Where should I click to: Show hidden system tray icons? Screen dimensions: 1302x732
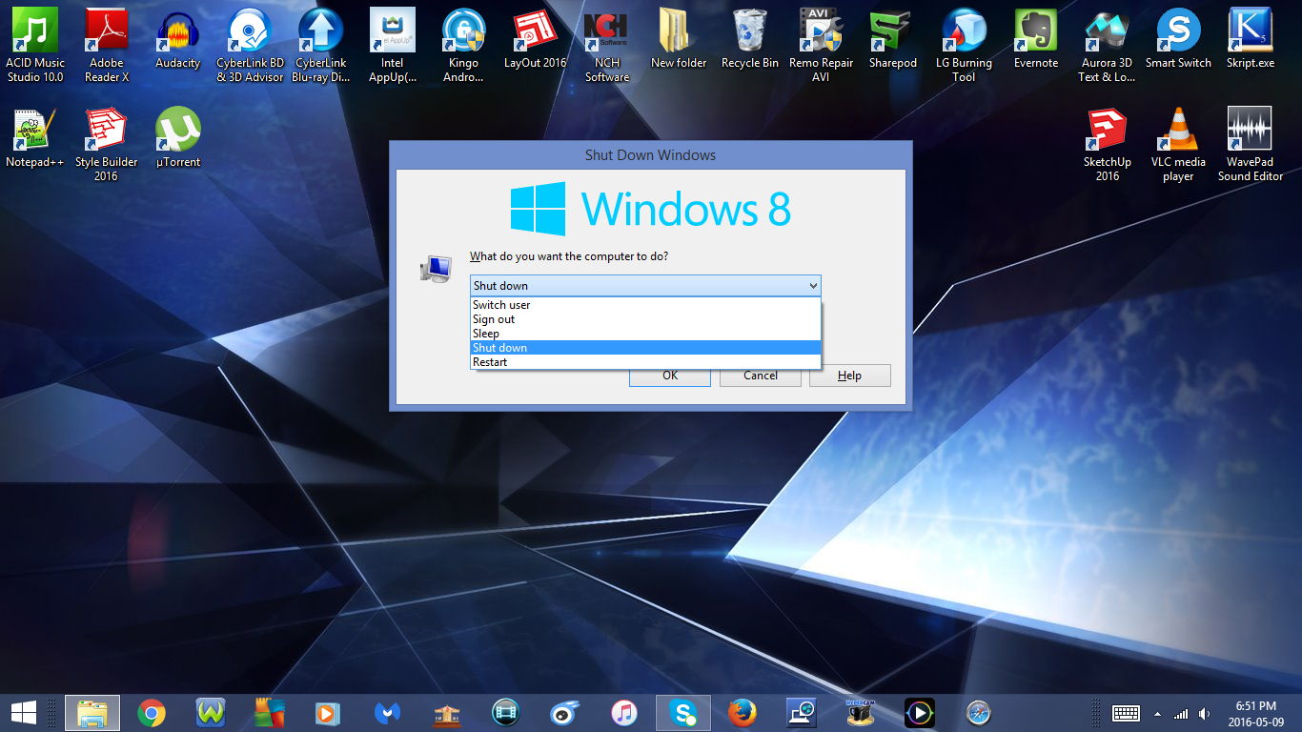[x=1158, y=714]
